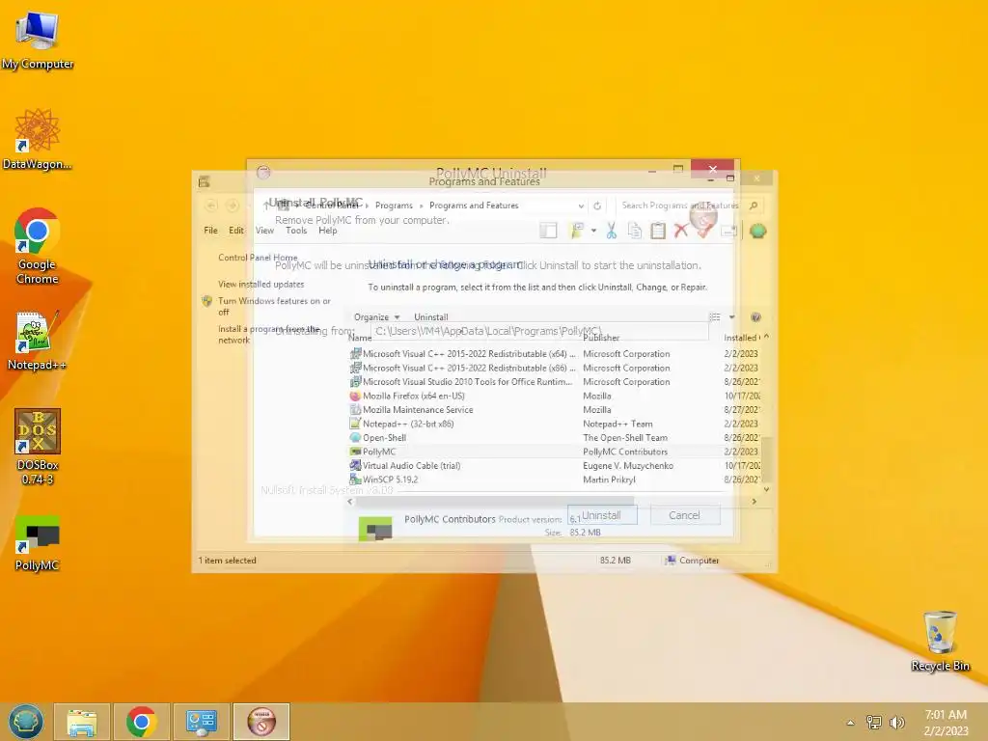Select Mozilla Firefox (x64 en-US) row
Viewport: 988px width, 741px height.
click(555, 396)
